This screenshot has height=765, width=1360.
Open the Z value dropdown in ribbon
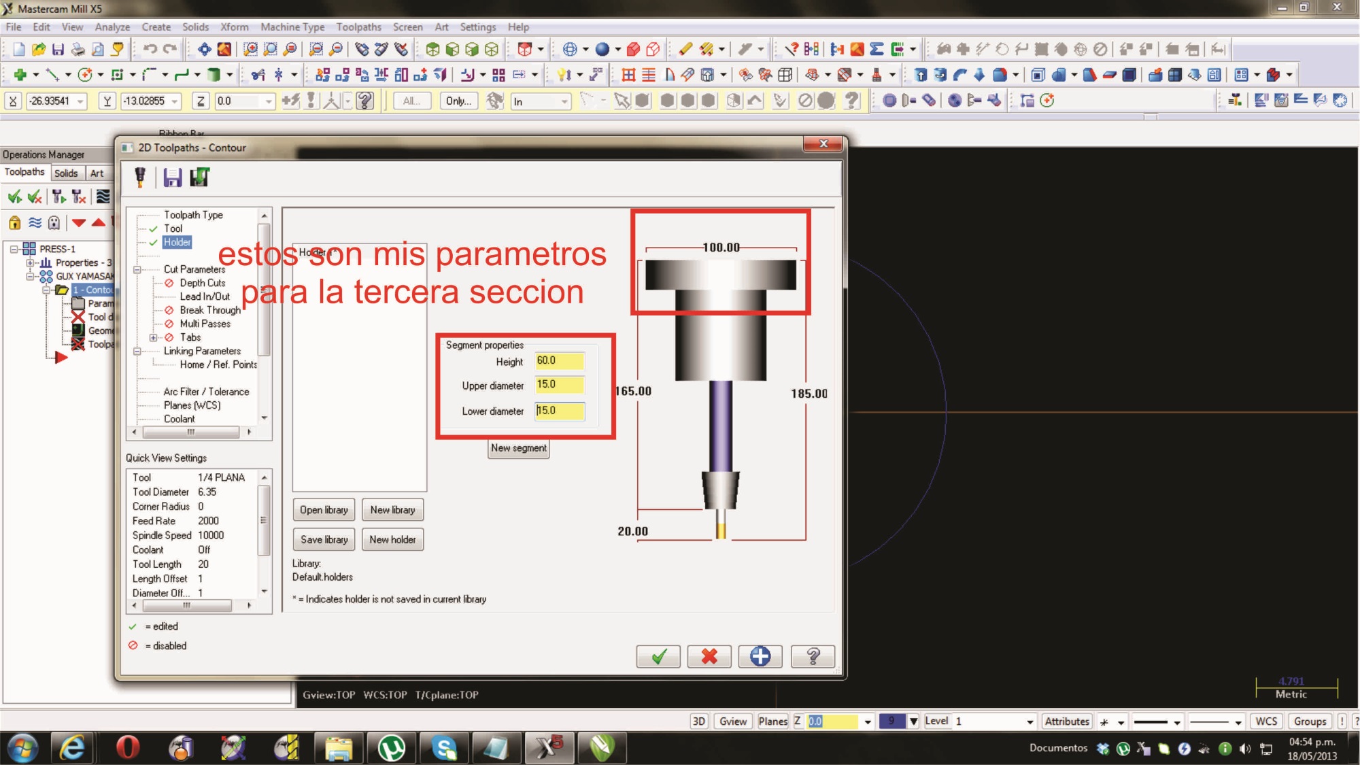point(269,101)
